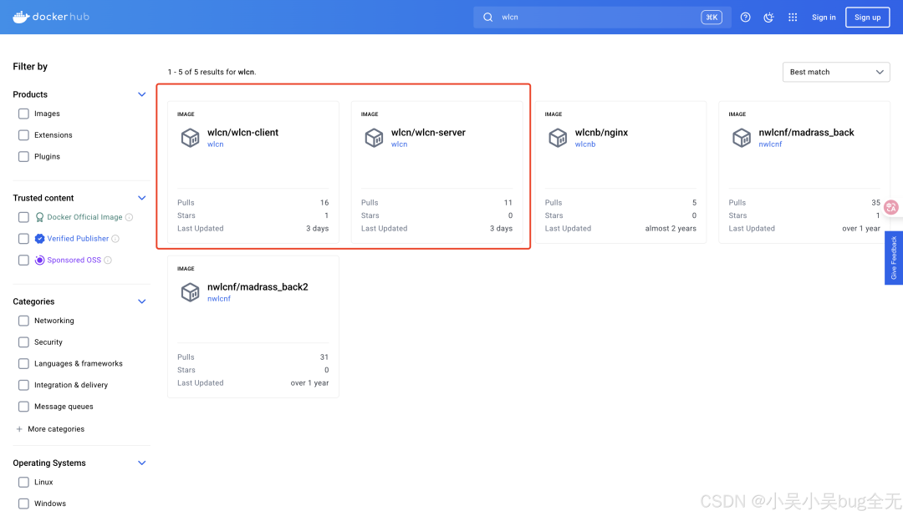Viewport: 903px width, 516px height.
Task: Check the Languages & frameworks checkbox
Action: click(x=23, y=363)
